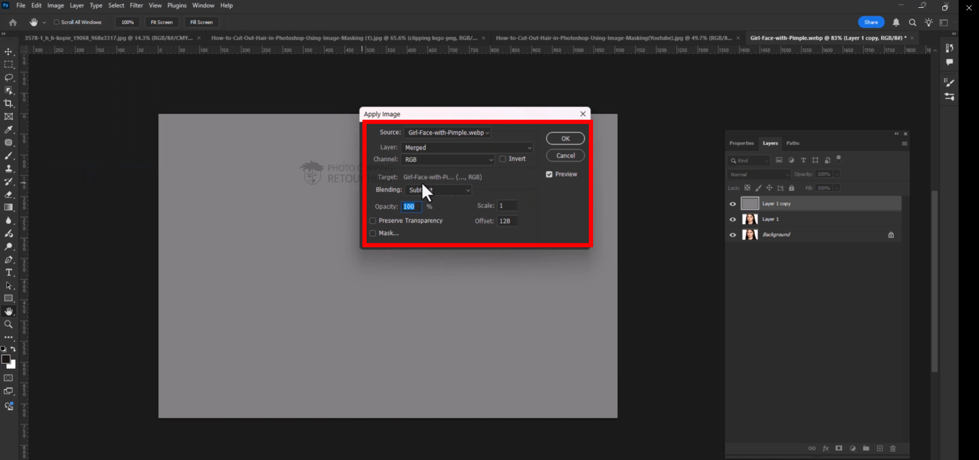The image size is (979, 460).
Task: Select the Pen tool
Action: click(8, 259)
